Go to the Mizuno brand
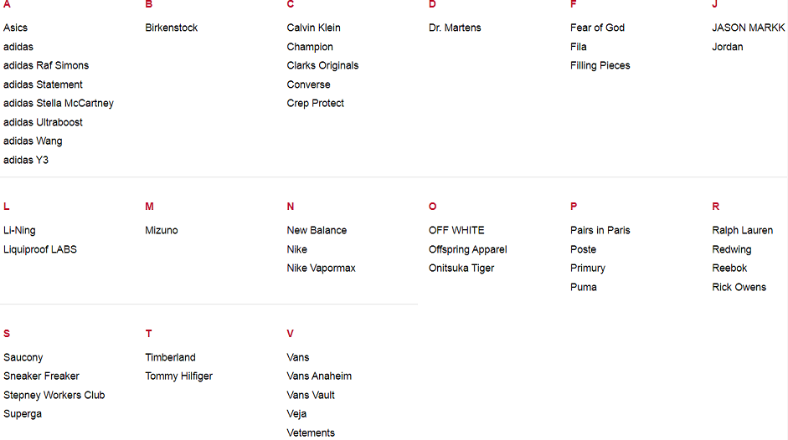The width and height of the screenshot is (788, 440). pyautogui.click(x=162, y=230)
